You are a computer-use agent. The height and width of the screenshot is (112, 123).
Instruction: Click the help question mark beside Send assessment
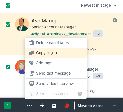coord(80,94)
